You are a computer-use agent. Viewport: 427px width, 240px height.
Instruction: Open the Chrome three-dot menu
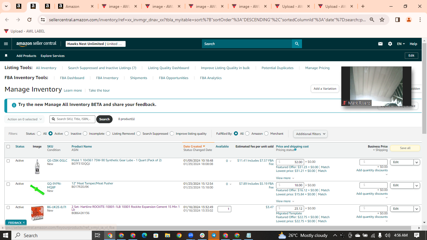coord(420,20)
